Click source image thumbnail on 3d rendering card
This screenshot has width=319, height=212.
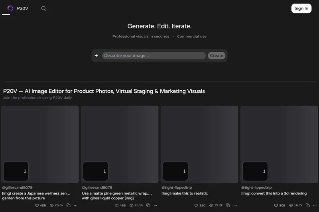point(255,171)
